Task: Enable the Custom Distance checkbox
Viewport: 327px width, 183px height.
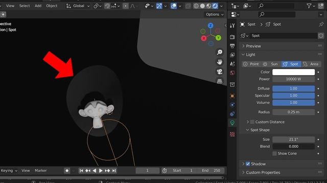Action: point(252,122)
